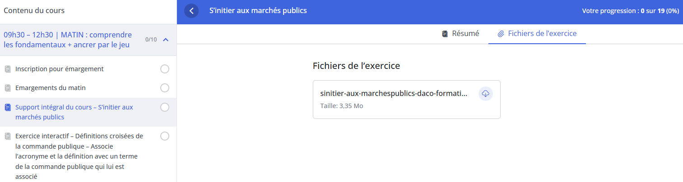This screenshot has height=182, width=683.
Task: Click the 09h30 – 12h30 MATIN section header
Action: tap(68, 40)
